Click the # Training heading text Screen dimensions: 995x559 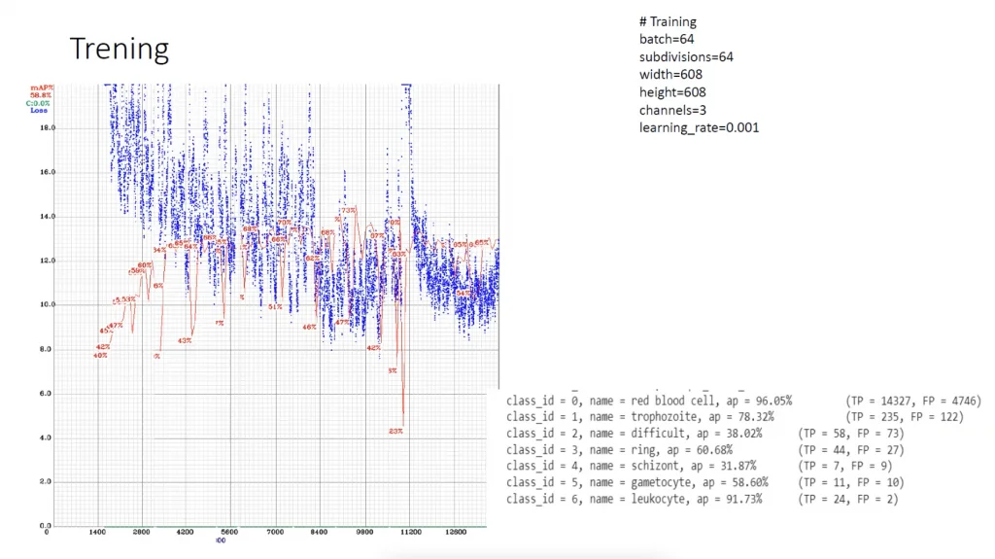point(668,21)
